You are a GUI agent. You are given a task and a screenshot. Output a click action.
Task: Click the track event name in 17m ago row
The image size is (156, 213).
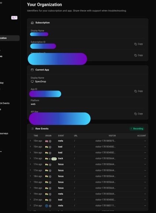(60, 158)
